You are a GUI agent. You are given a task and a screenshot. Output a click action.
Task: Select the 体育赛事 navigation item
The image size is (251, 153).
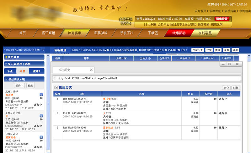[75, 33]
